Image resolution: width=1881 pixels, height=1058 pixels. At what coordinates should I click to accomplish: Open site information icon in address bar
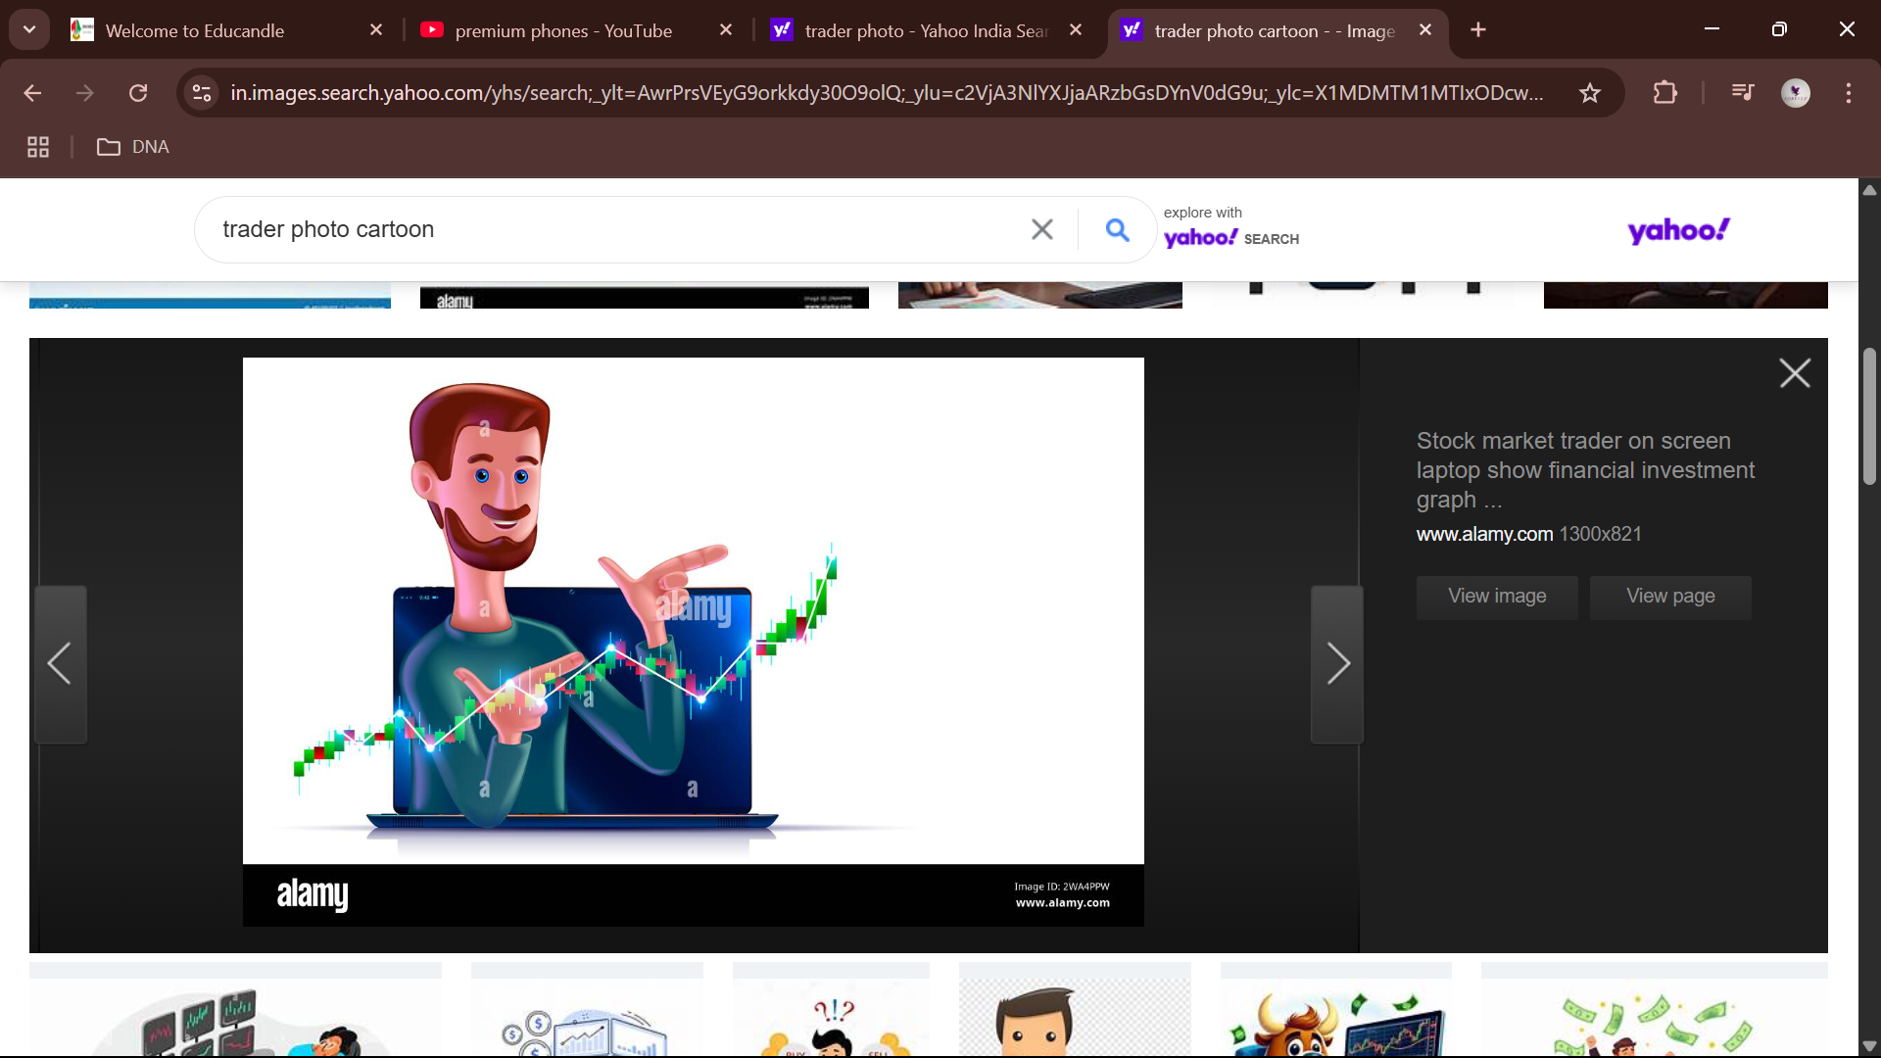pos(202,93)
